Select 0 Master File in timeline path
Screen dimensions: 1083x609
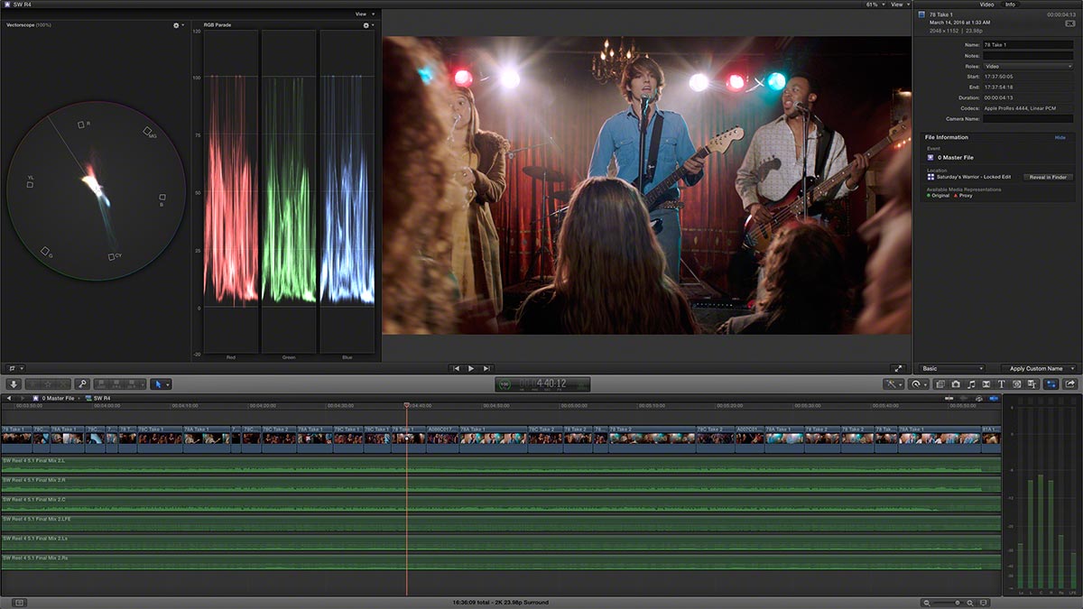[55, 398]
